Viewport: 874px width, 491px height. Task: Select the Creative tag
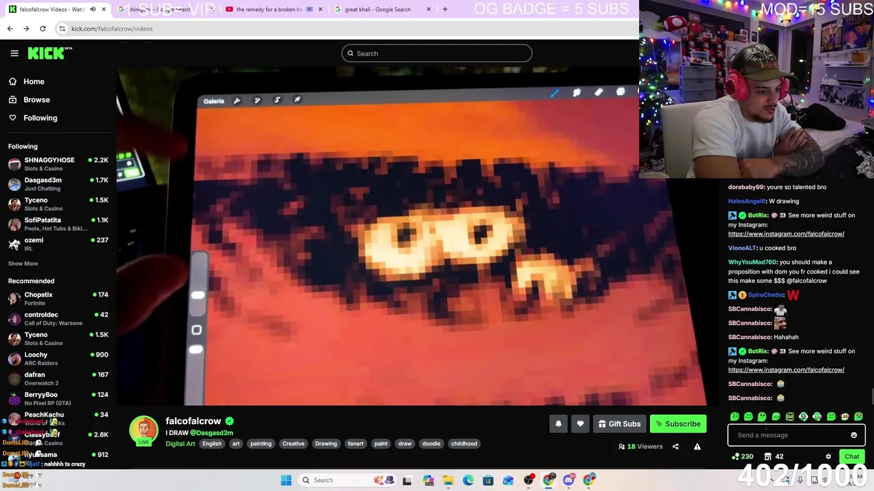[x=293, y=444]
